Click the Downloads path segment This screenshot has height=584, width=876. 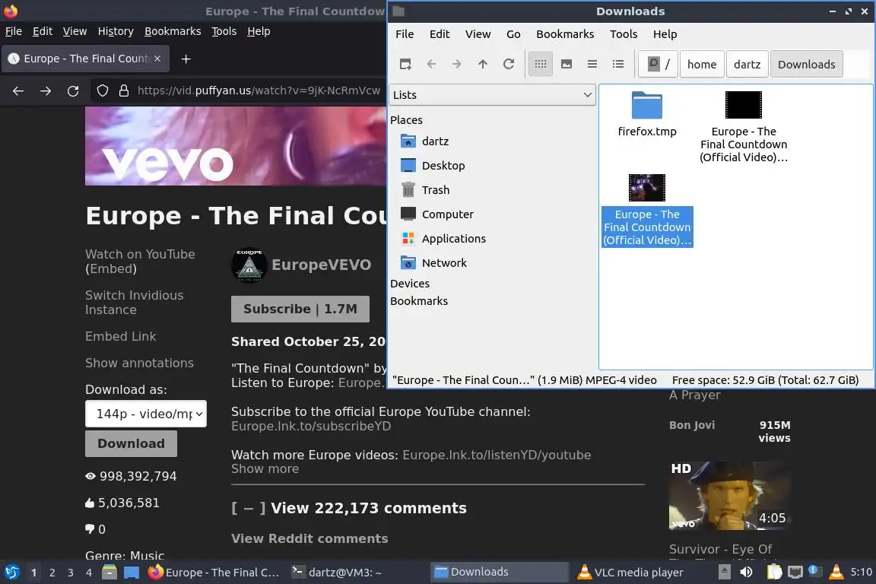[806, 65]
